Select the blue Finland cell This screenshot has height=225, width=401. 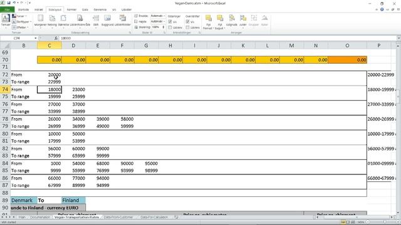tap(73, 200)
